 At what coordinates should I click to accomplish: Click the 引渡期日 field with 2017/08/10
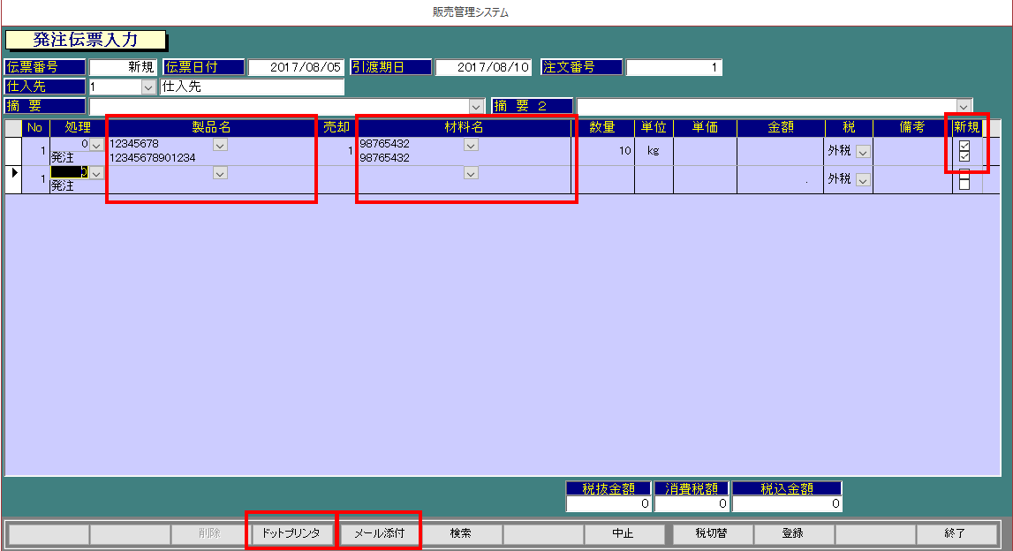pyautogui.click(x=483, y=67)
